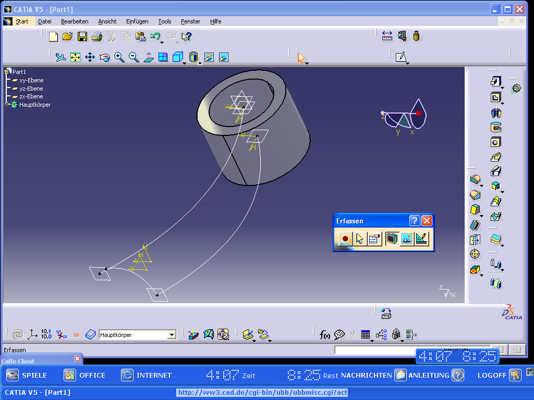
Task: Click the Measure Between ruler icon
Action: click(387, 36)
